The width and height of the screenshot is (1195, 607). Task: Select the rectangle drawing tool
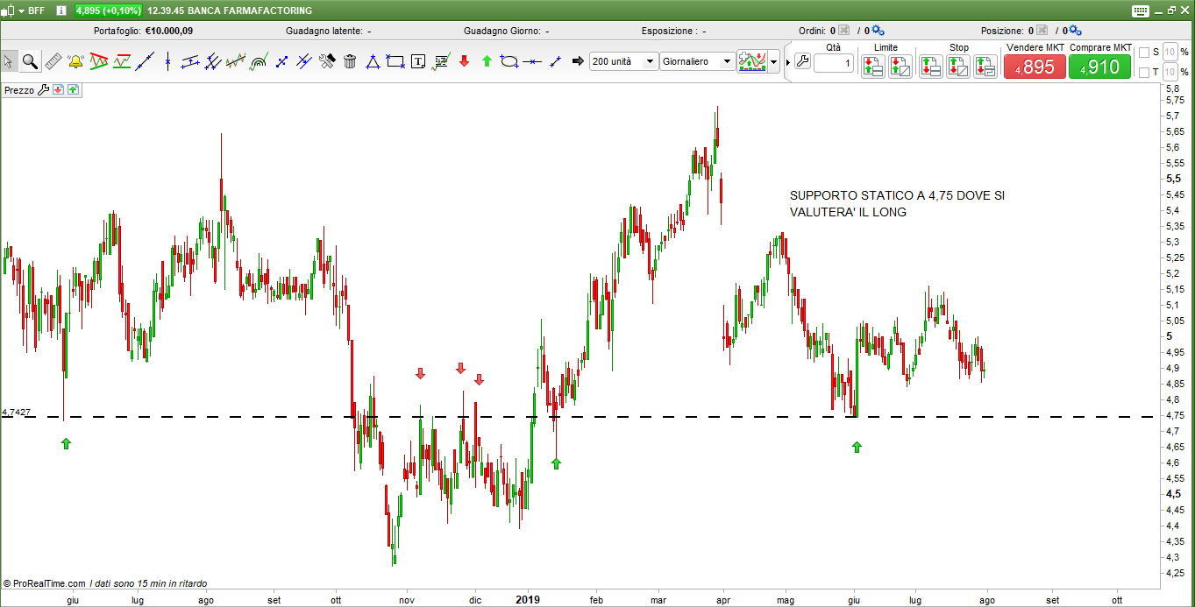coord(395,61)
